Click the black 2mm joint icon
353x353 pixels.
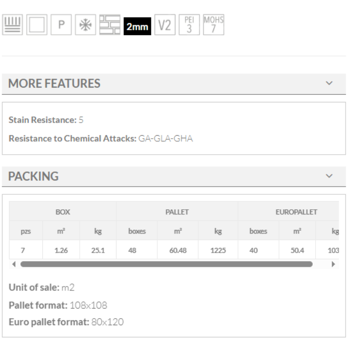tap(137, 27)
